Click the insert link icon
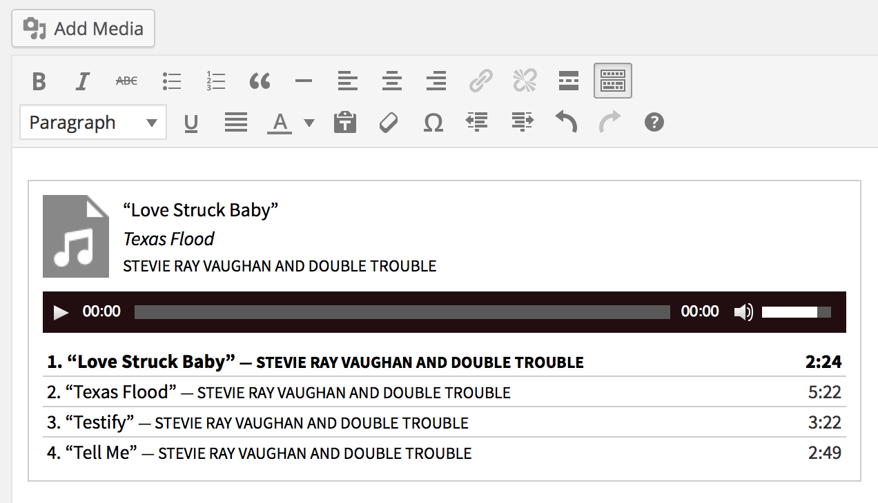Image resolution: width=878 pixels, height=503 pixels. [480, 81]
